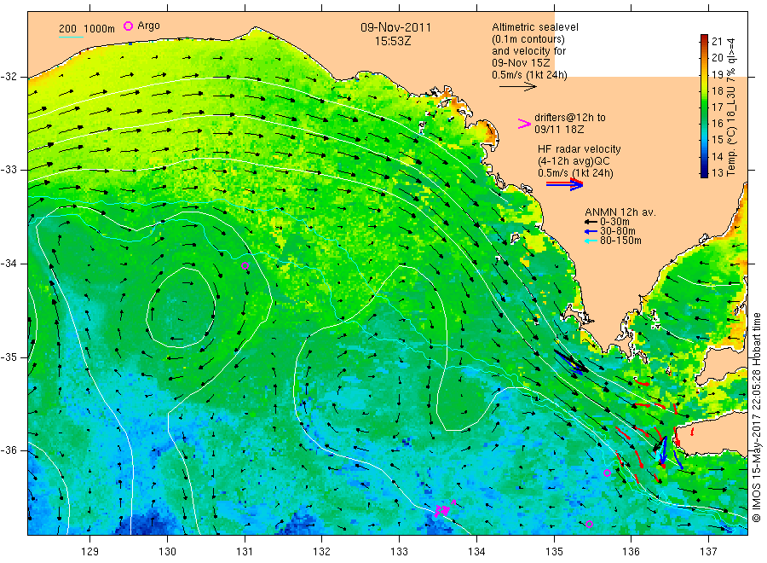Click the 'Temp. (°C)' color bar title
Screen dimensions: 767x563
click(731, 152)
